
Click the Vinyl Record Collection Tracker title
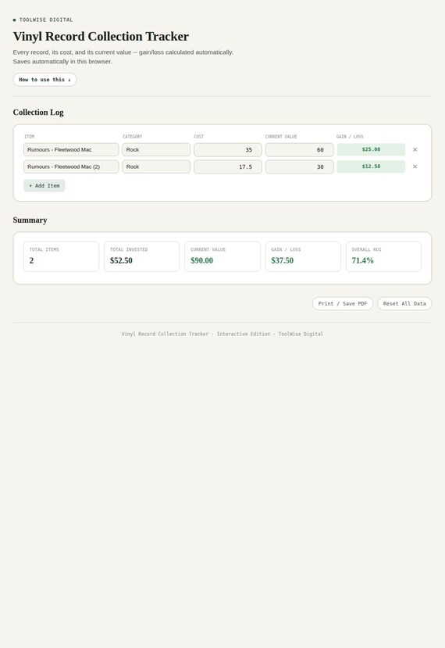101,37
